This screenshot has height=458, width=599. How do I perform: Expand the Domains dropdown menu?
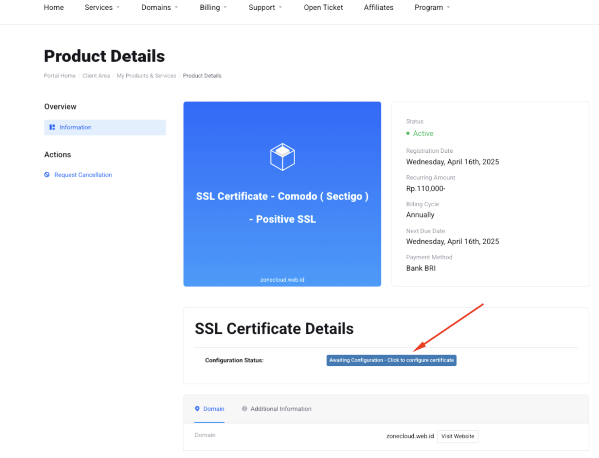pyautogui.click(x=159, y=8)
